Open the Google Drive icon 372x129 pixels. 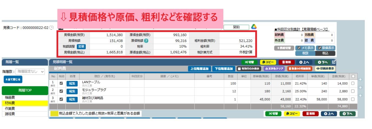tap(254, 27)
